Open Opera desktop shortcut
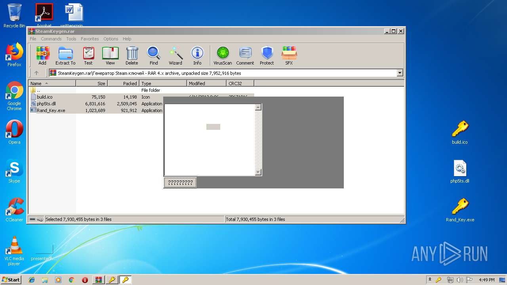This screenshot has width=507, height=285. tap(14, 132)
